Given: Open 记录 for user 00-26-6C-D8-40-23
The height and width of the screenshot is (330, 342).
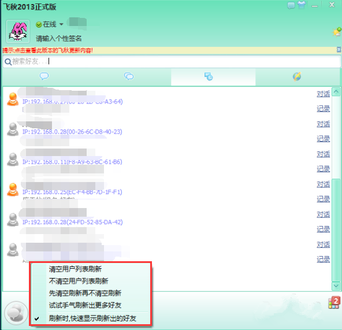Looking at the screenshot, I should pos(324,139).
